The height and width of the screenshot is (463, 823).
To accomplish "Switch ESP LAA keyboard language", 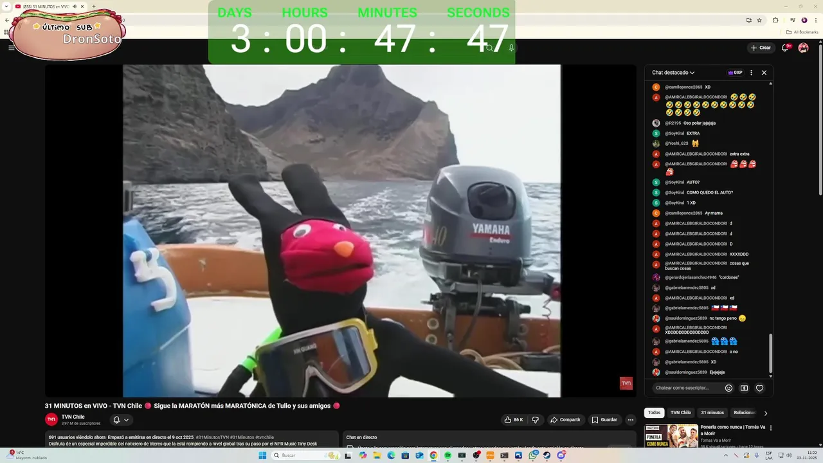I will coord(769,455).
